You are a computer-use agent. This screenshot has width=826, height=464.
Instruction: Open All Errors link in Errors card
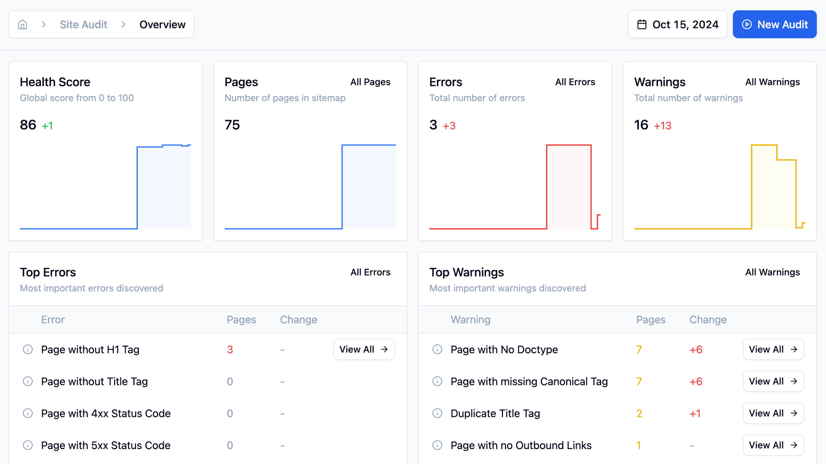pyautogui.click(x=575, y=82)
